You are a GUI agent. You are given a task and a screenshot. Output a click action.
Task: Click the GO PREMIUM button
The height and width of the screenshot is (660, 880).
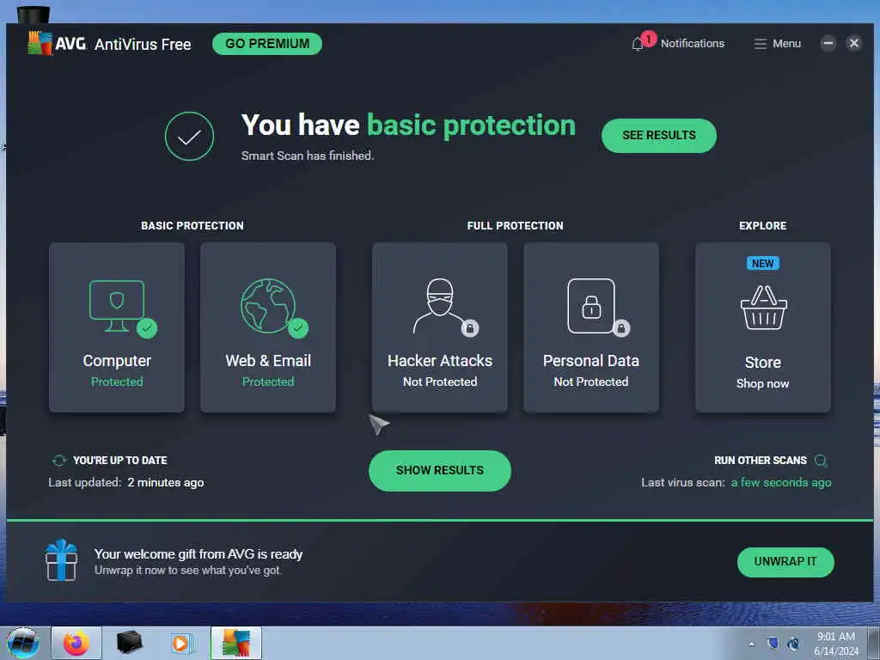pos(267,44)
